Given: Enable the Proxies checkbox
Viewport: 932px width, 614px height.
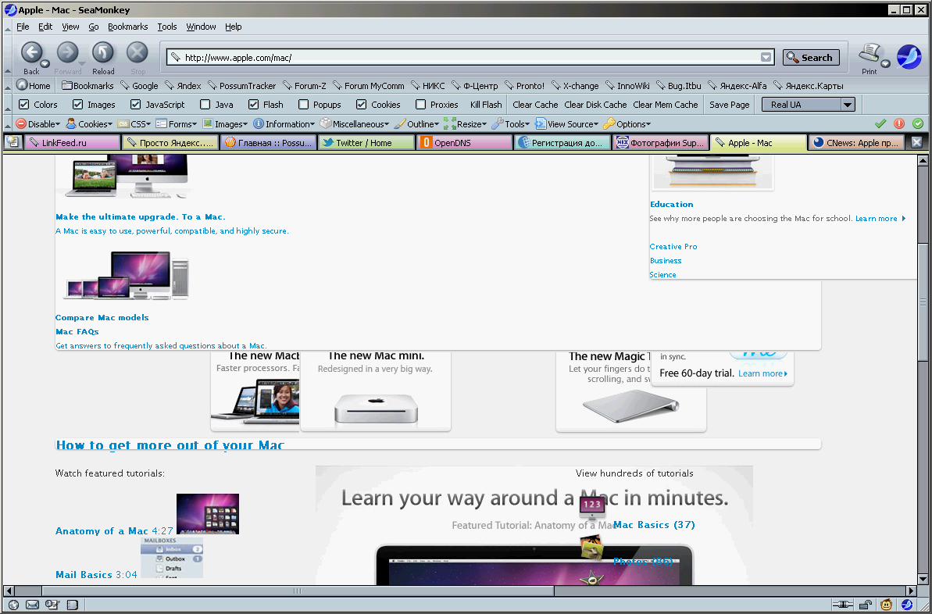Looking at the screenshot, I should point(420,105).
